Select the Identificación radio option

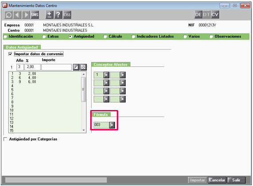5,37
